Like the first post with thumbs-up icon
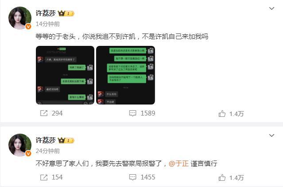 222,113
